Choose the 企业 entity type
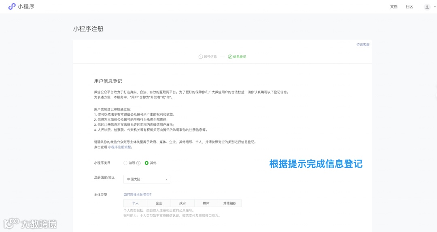Viewport: 437px width, 232px height. (x=159, y=203)
